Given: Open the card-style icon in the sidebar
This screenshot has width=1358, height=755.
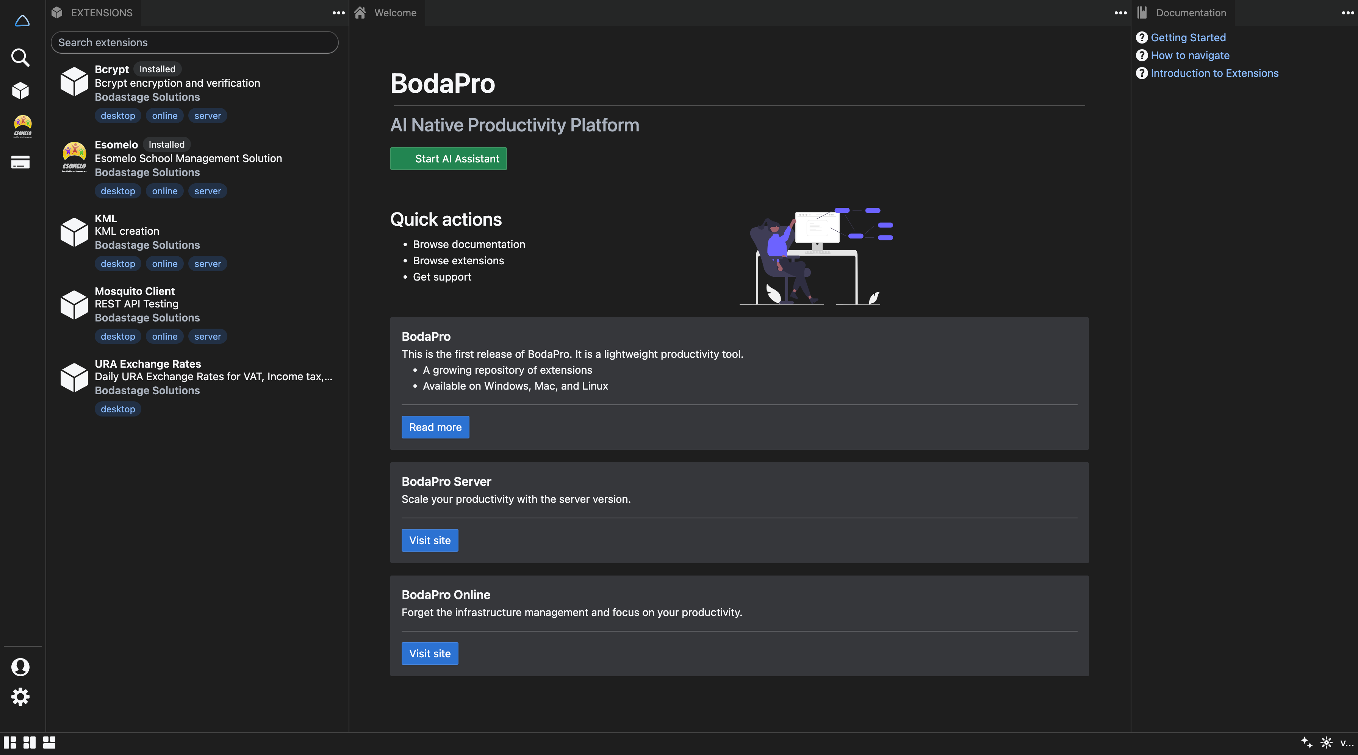Looking at the screenshot, I should click(x=20, y=162).
